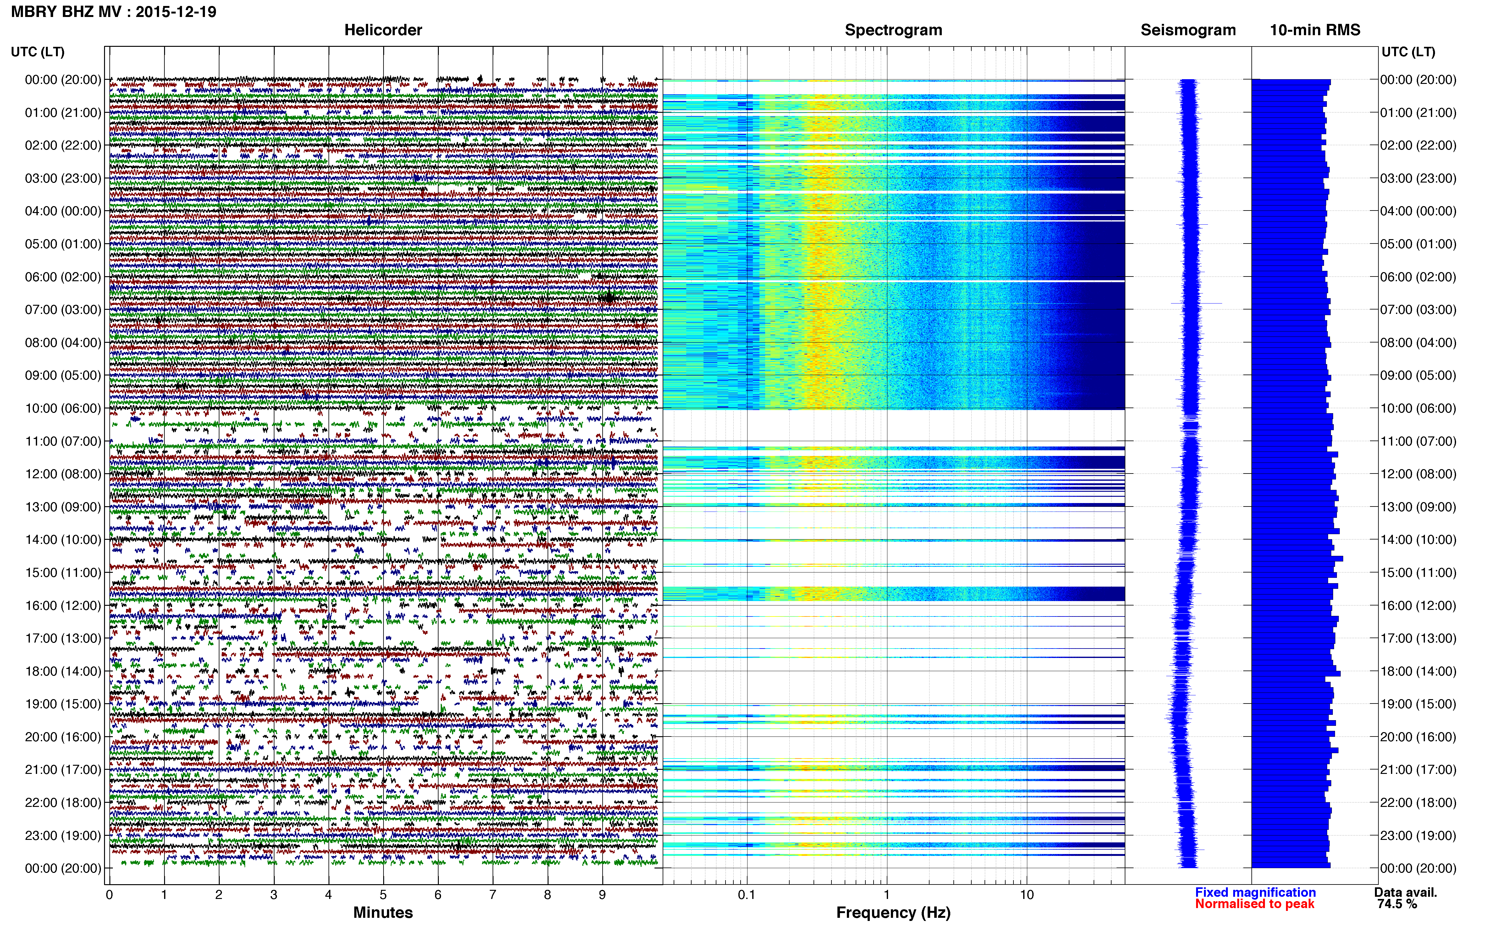1490x931 pixels.
Task: Click the 'Data avail.' label
Action: [x=1406, y=892]
